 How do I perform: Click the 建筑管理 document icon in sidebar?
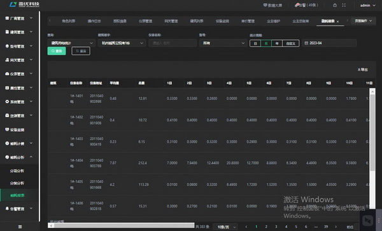coord(7,32)
